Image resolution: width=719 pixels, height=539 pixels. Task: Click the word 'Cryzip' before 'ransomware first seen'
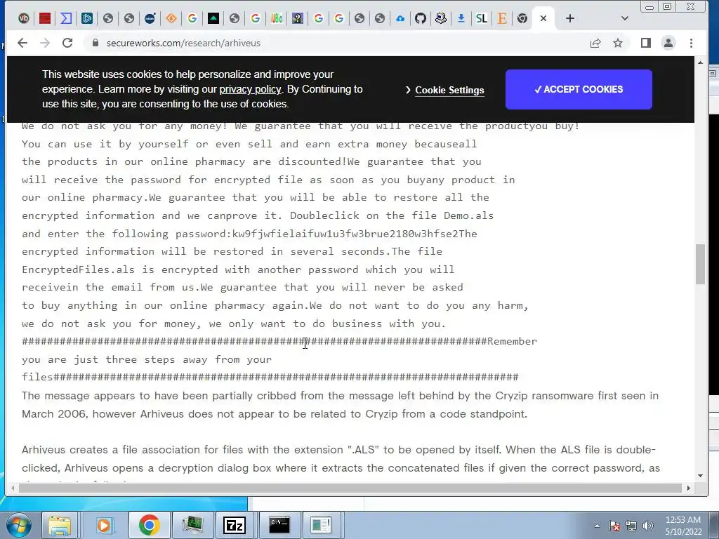pos(512,396)
